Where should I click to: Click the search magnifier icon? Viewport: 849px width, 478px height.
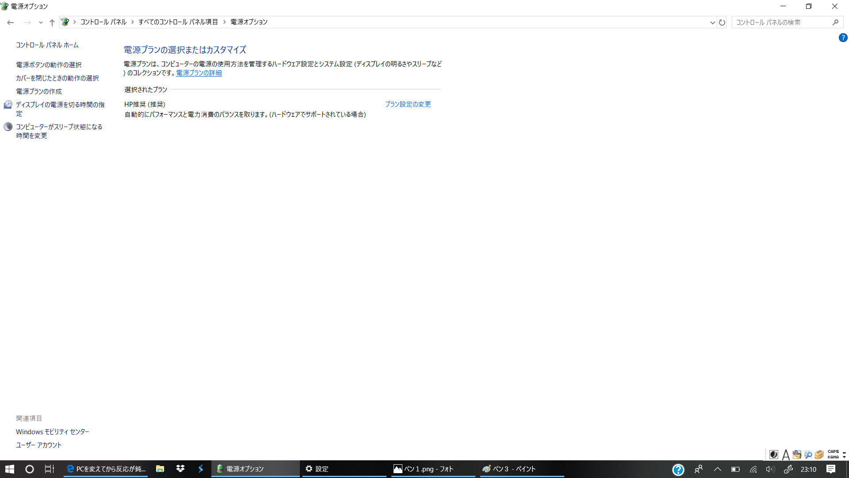(x=835, y=22)
